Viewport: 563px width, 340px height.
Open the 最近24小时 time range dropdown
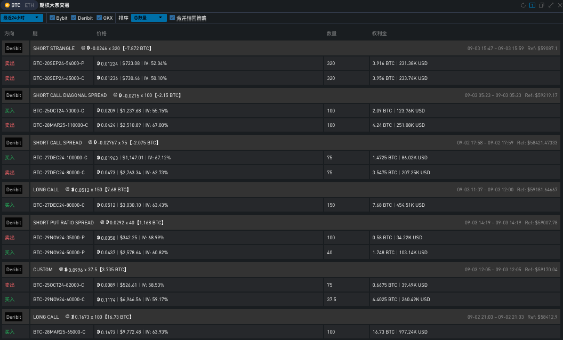coord(22,18)
